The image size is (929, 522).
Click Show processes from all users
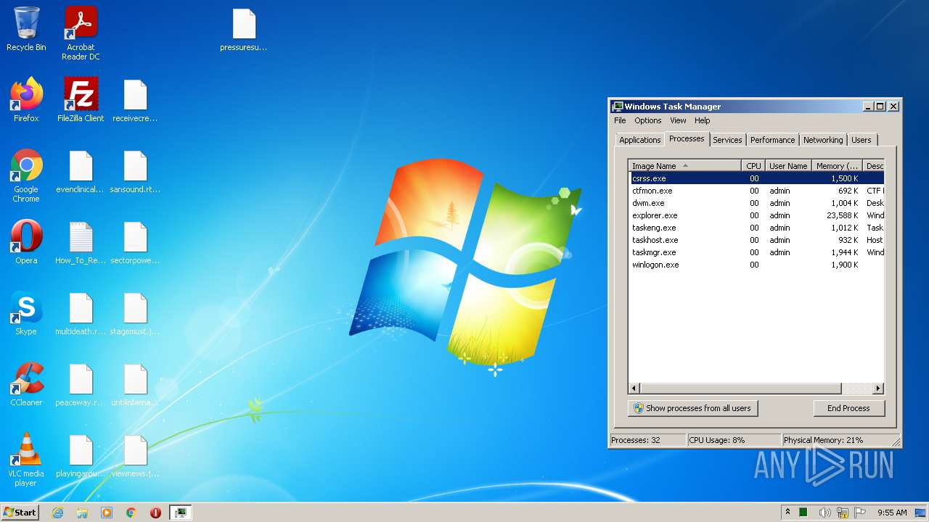[x=692, y=408]
